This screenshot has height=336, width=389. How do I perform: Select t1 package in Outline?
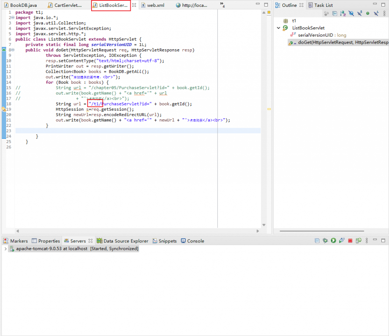[x=294, y=21]
